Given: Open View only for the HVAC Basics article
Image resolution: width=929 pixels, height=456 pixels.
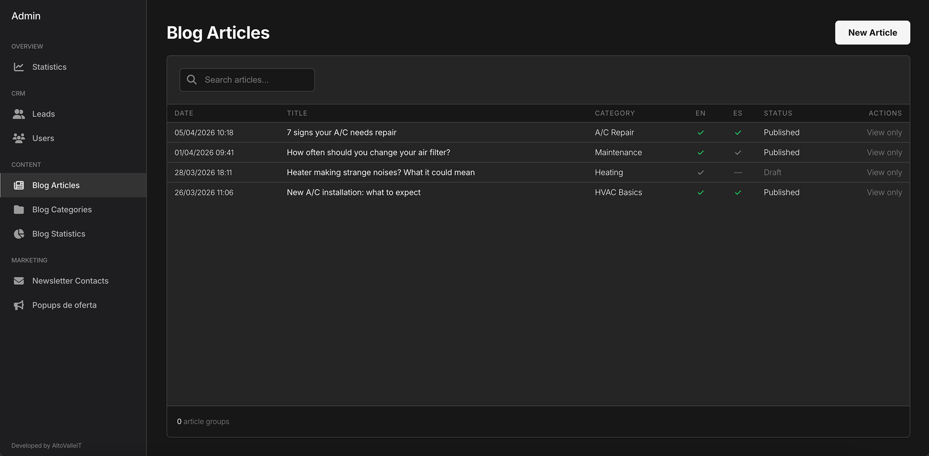Looking at the screenshot, I should 884,192.
